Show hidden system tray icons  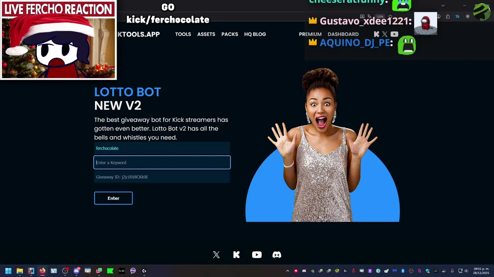[288, 271]
